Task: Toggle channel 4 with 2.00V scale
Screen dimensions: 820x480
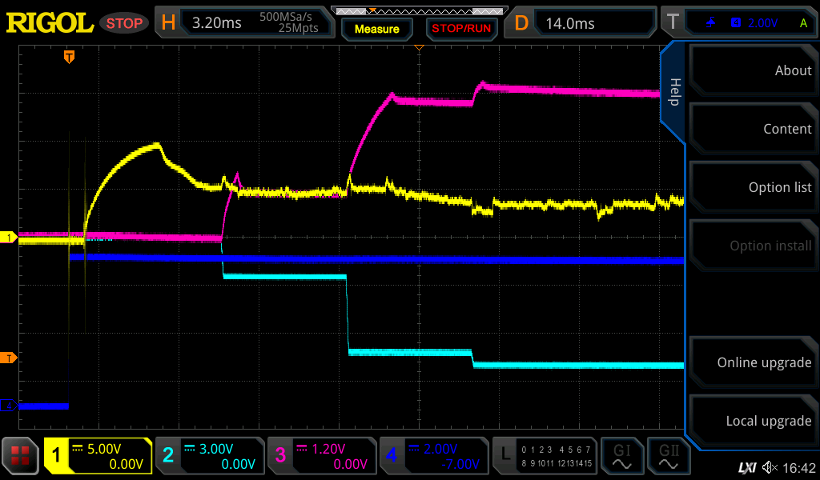Action: point(433,456)
